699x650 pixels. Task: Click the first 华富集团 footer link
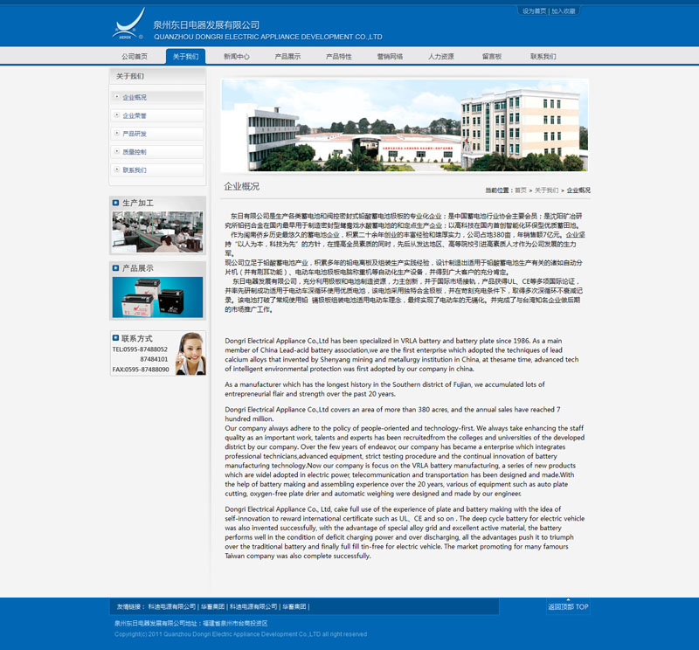212,607
